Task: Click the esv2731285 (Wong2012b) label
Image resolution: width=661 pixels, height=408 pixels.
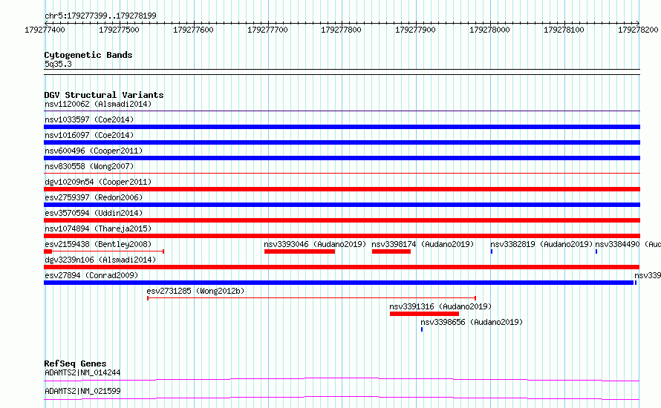Action: pos(195,291)
